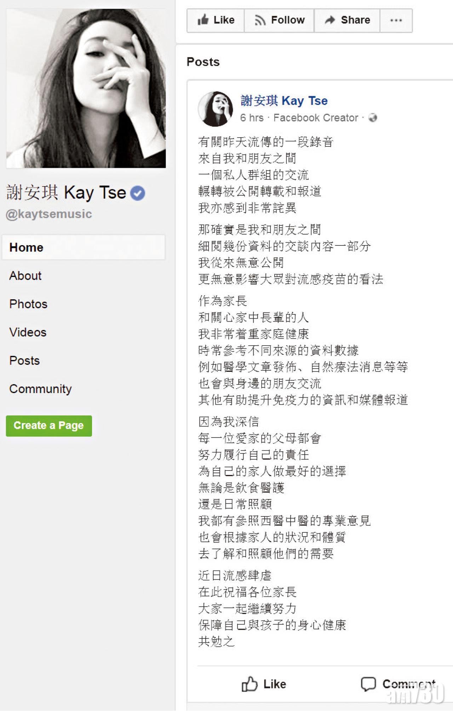The width and height of the screenshot is (453, 711).
Task: Select Posts in the sidebar
Action: (x=24, y=360)
